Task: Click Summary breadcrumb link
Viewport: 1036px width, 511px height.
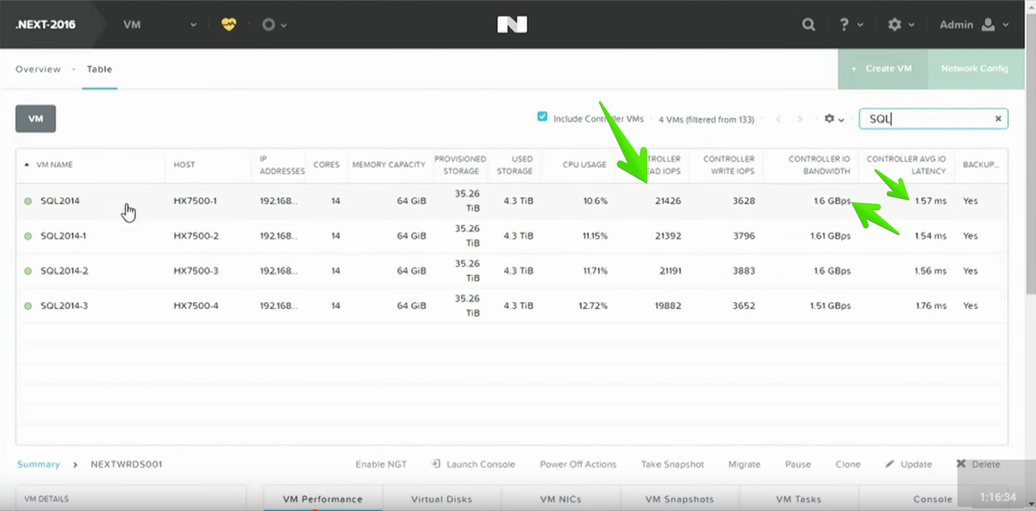Action: [x=39, y=465]
